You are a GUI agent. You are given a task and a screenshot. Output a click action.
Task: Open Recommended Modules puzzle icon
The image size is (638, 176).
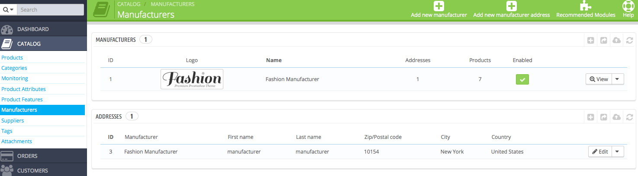586,6
